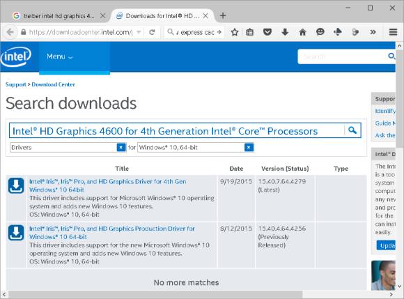This screenshot has width=404, height=299.
Task: Close the 'treiber intel hd graphics' tab
Action: tap(102, 16)
